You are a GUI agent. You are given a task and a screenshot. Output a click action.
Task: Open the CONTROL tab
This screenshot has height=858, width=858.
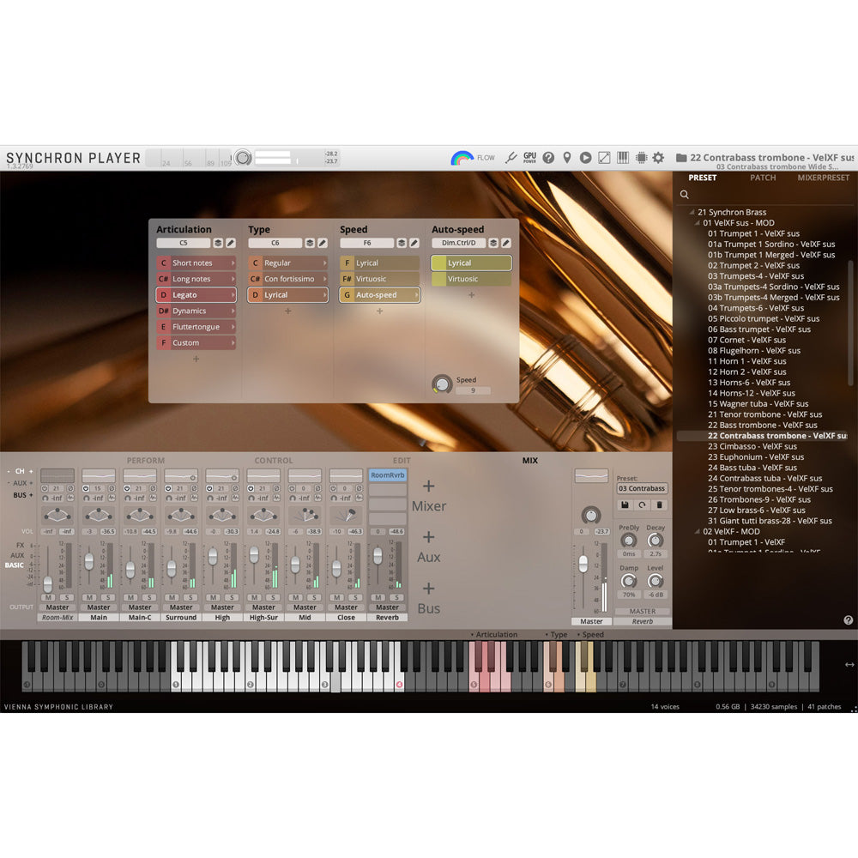click(x=274, y=461)
